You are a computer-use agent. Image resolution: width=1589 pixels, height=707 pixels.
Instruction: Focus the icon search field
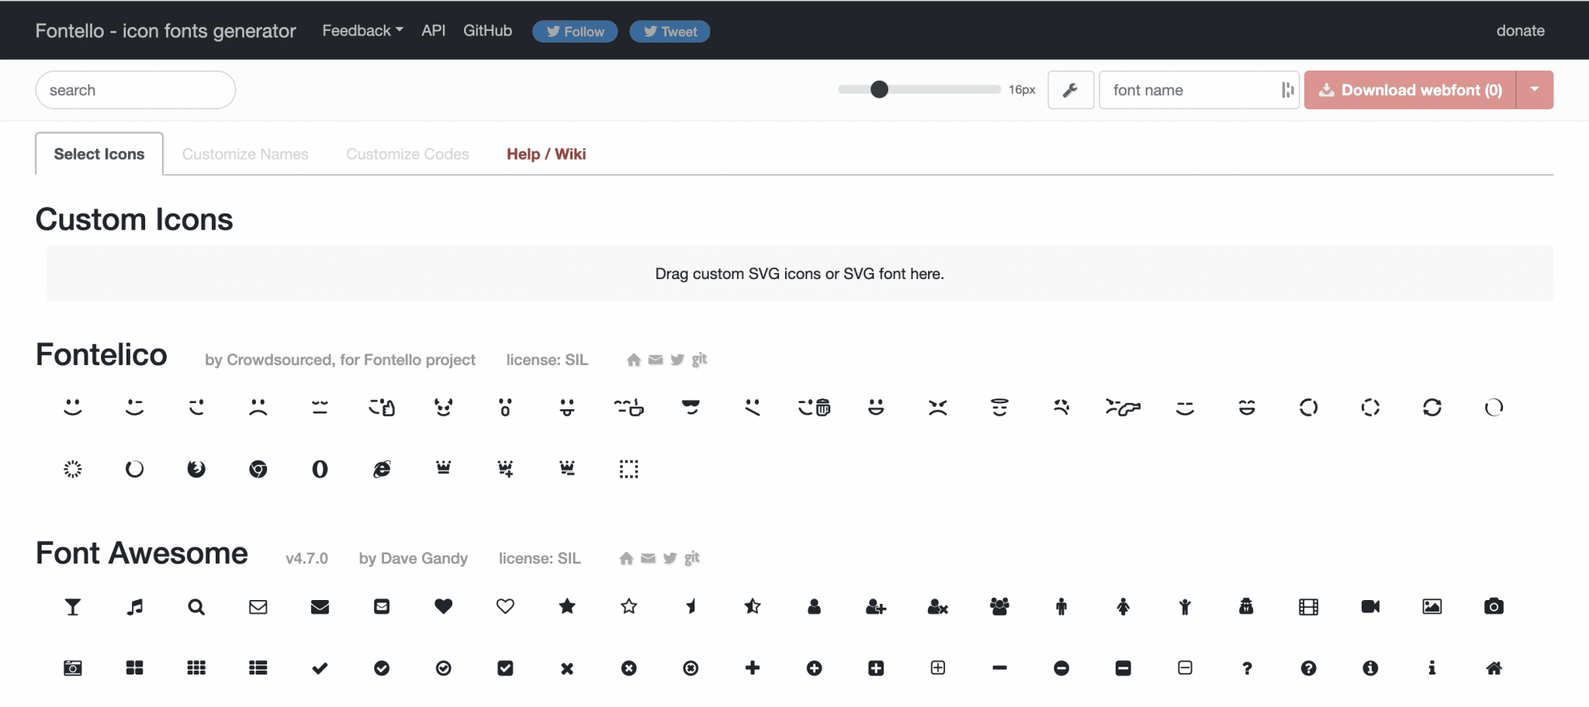136,90
